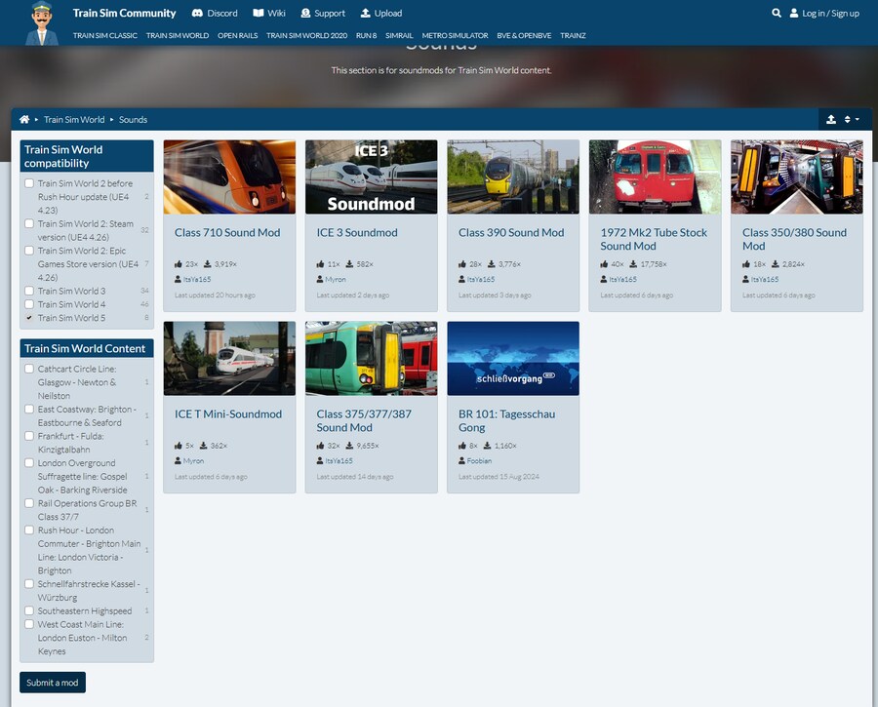This screenshot has height=707, width=878.
Task: Select the Open Rails menu item
Action: tap(237, 36)
